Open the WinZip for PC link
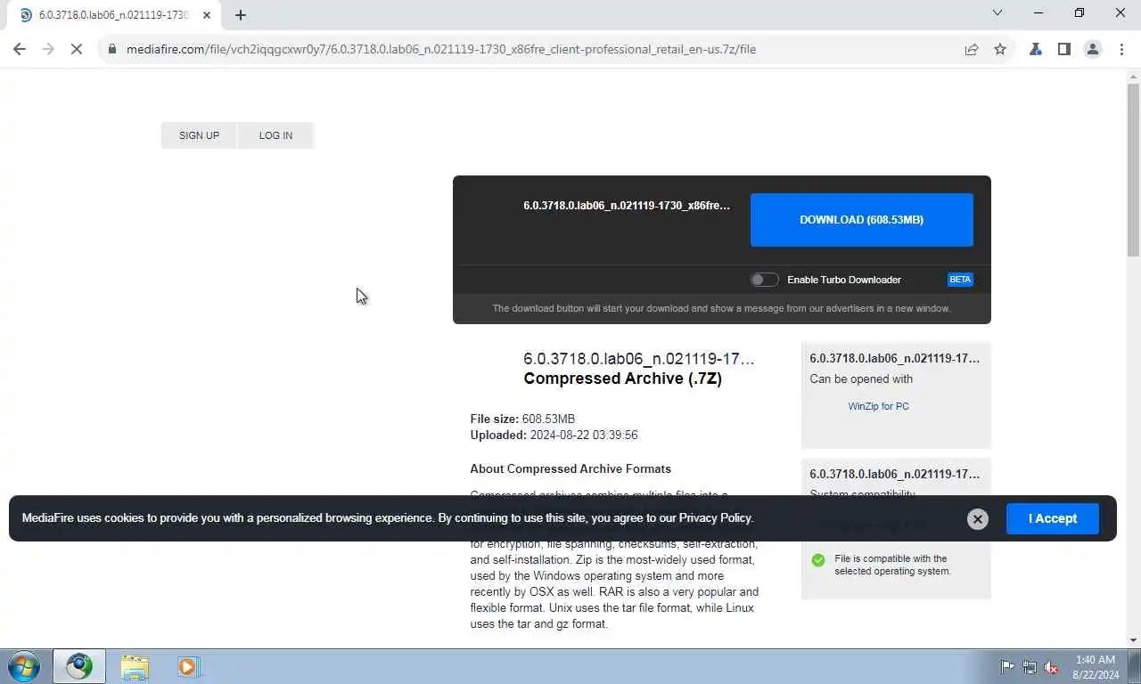Screen dimensions: 1141x684 [878, 406]
